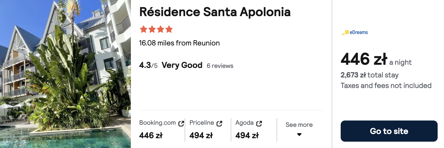Click the 446 zł a night price
The height and width of the screenshot is (148, 444).
[x=376, y=59]
